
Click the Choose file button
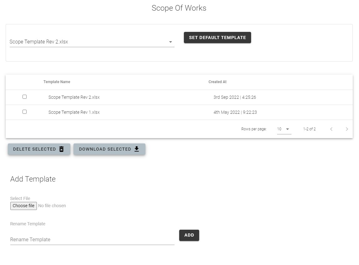click(23, 206)
